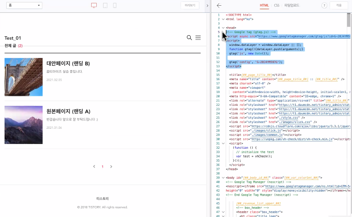
Task: Click the window.dataLayer line 8
Action: (x=265, y=45)
